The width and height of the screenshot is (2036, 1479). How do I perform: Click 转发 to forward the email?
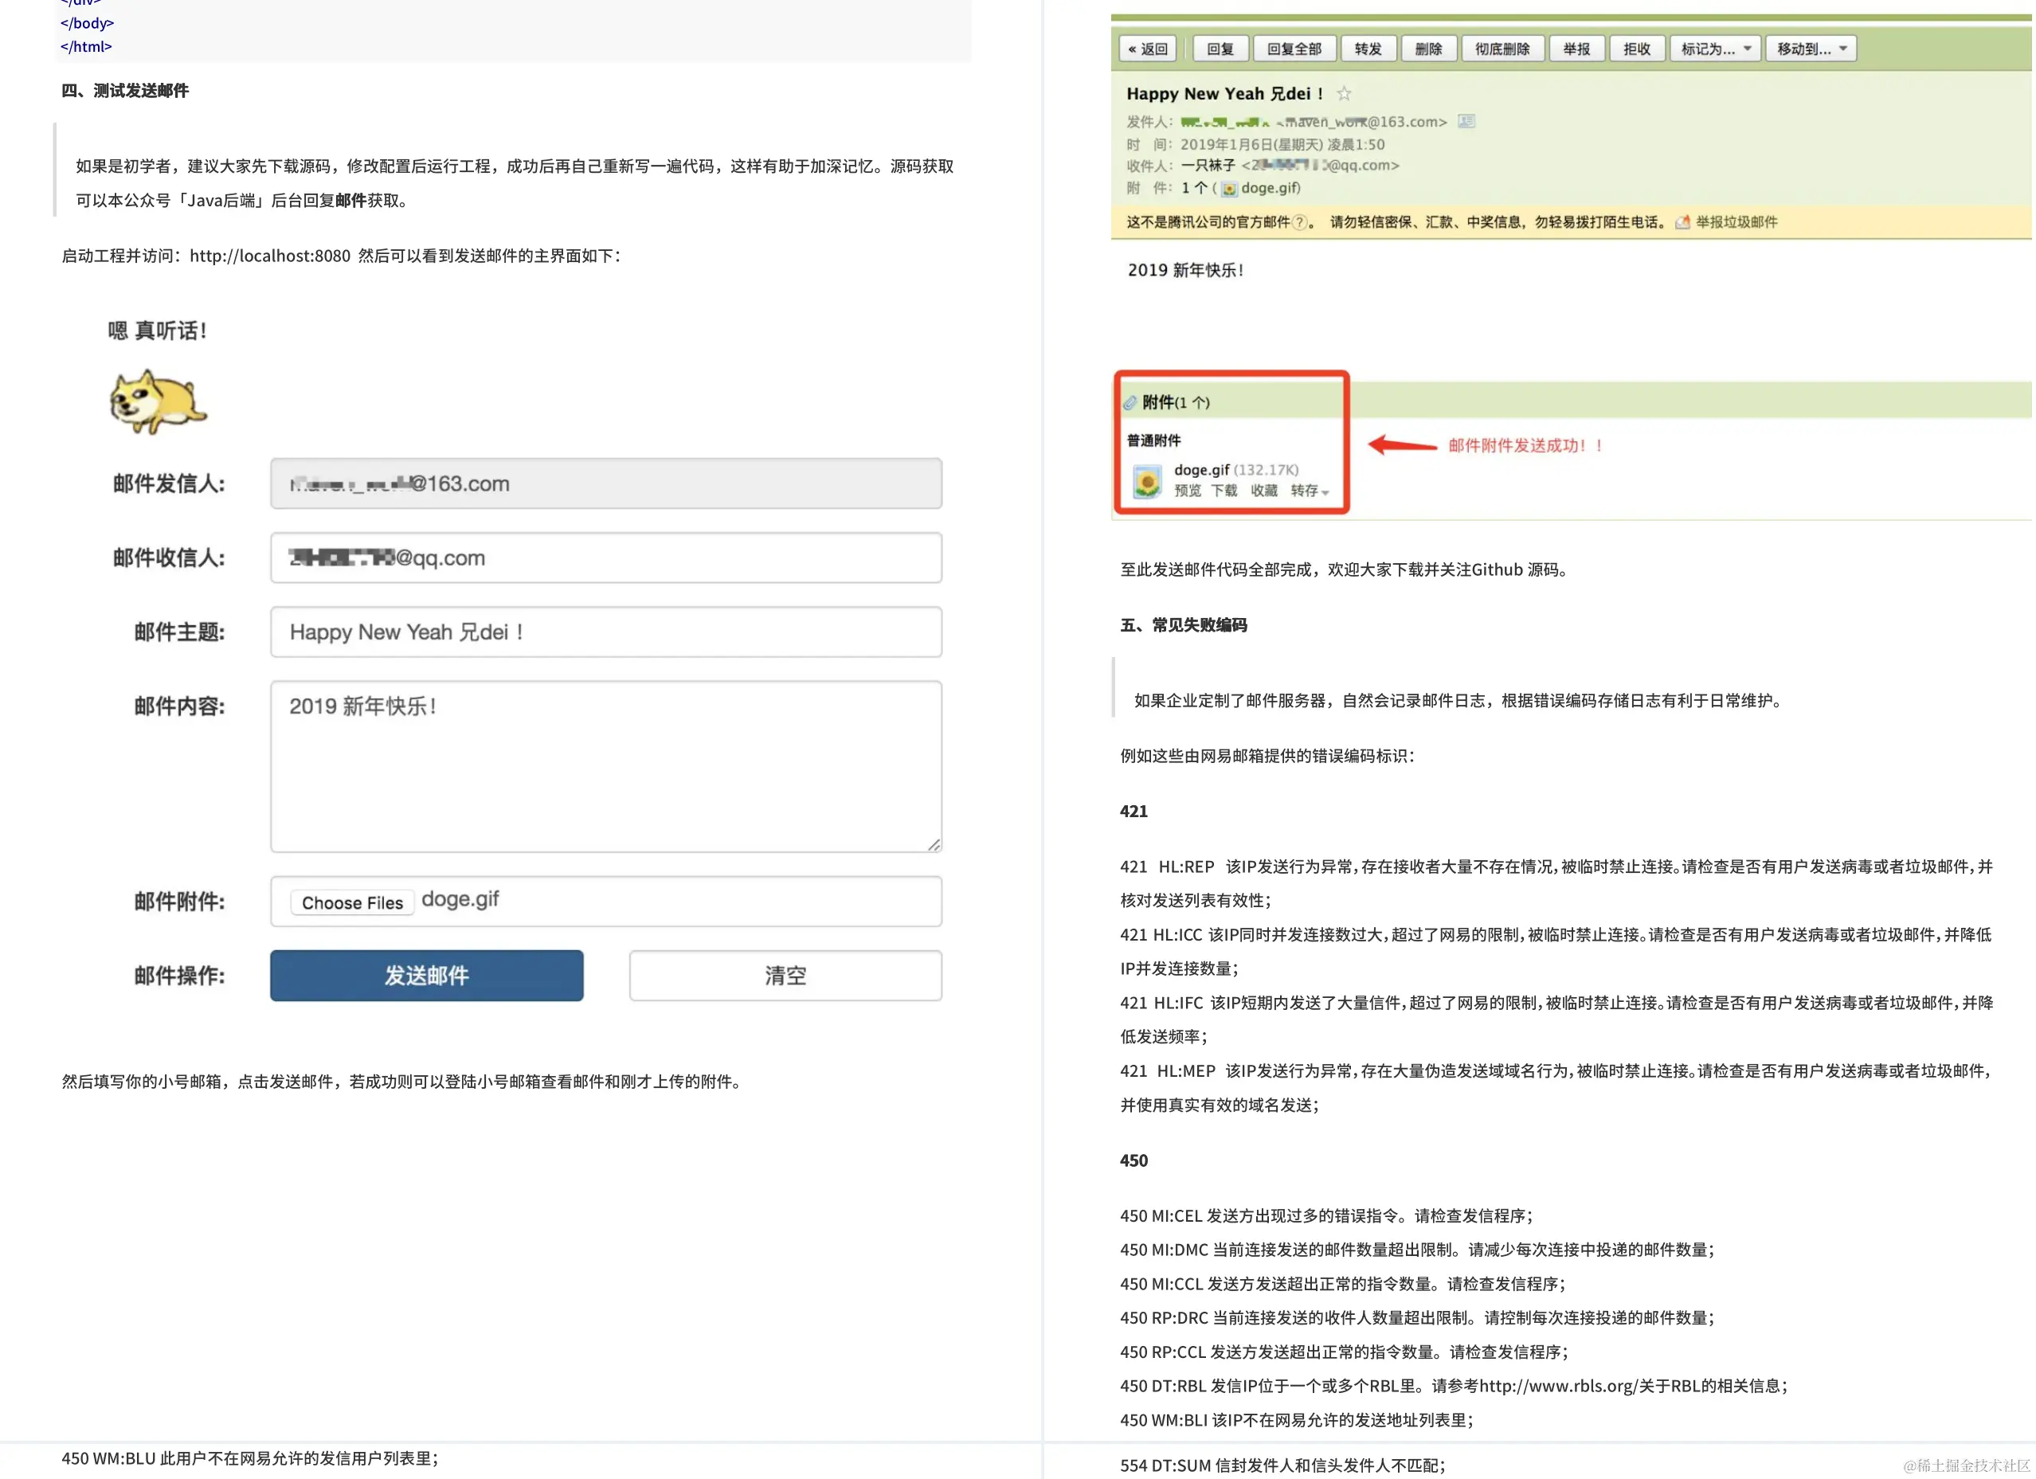tap(1369, 49)
